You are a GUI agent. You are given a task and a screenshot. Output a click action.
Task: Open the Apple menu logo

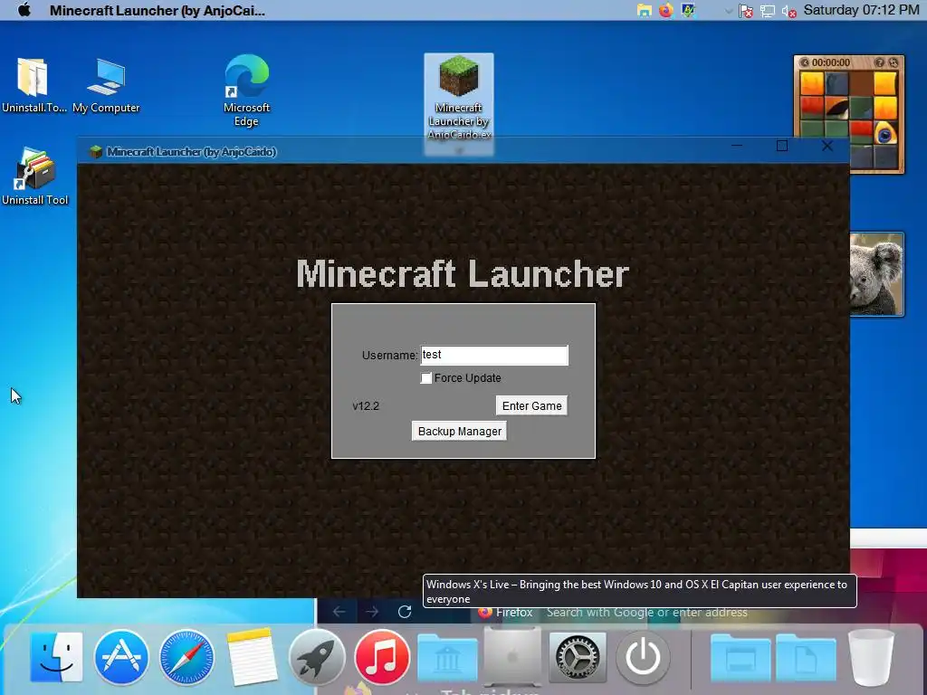tap(24, 10)
